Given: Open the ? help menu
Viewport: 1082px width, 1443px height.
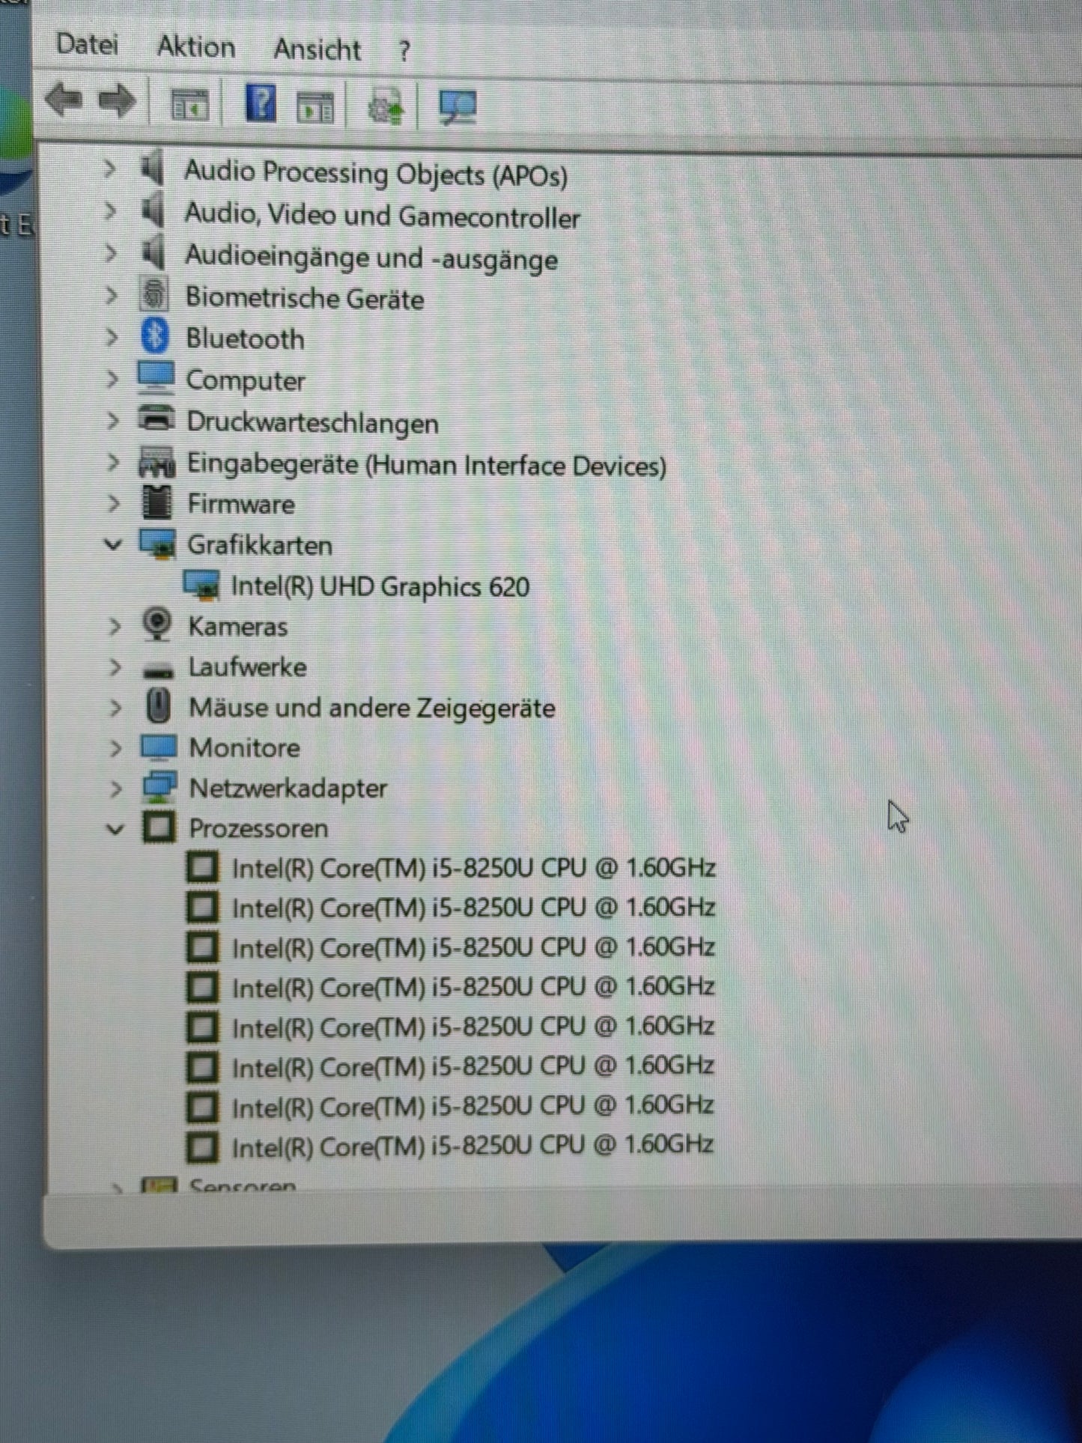Looking at the screenshot, I should point(404,52).
